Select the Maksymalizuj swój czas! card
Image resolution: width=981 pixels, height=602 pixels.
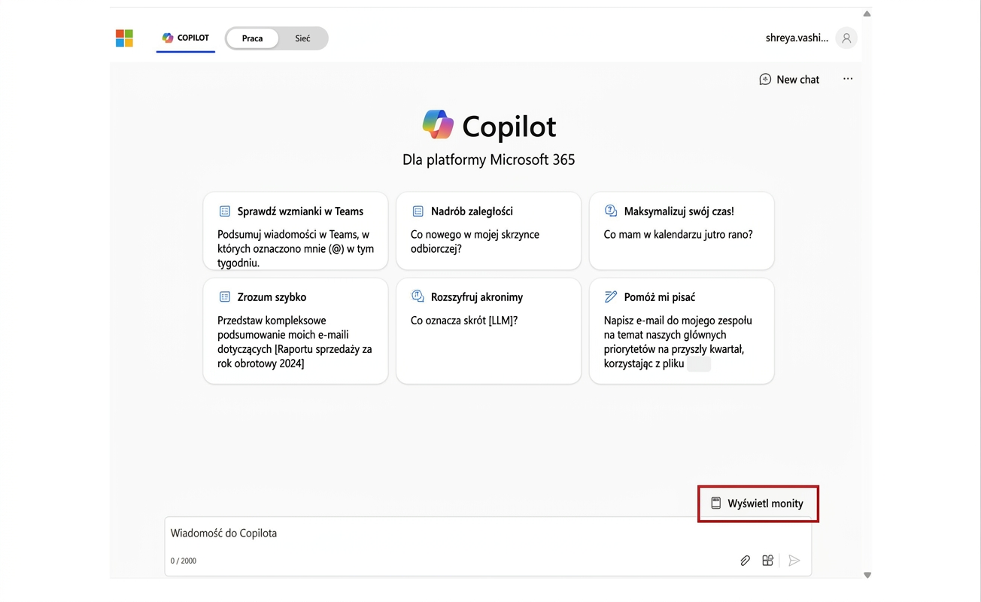[x=682, y=231]
